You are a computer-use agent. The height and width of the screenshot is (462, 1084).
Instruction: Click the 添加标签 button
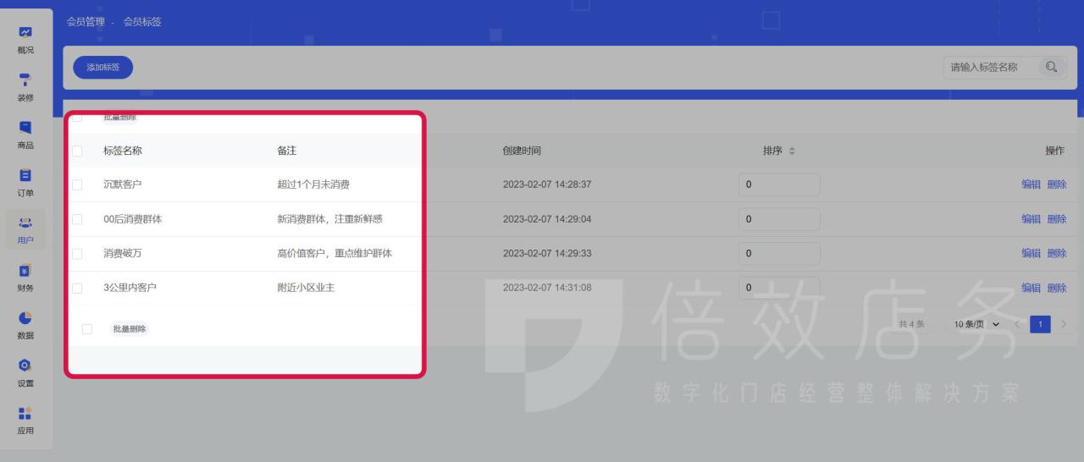103,67
